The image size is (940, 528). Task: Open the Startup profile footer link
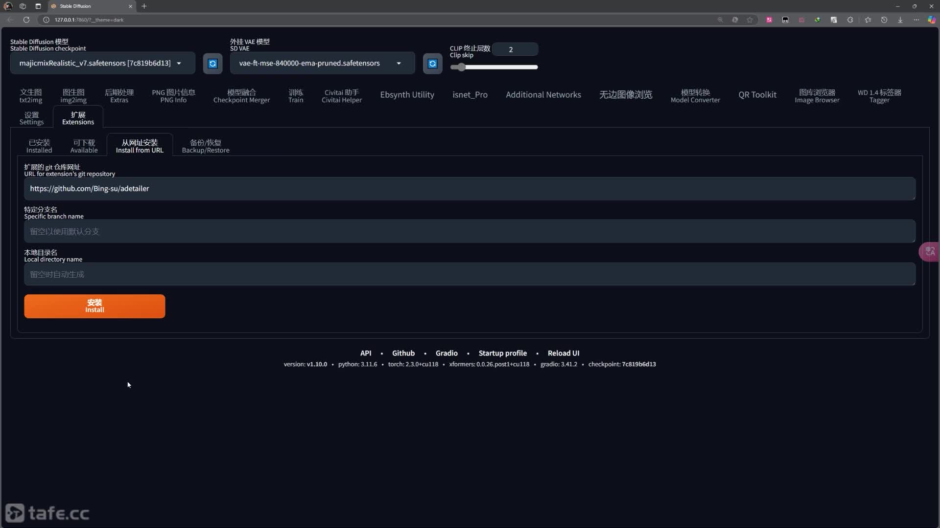503,353
